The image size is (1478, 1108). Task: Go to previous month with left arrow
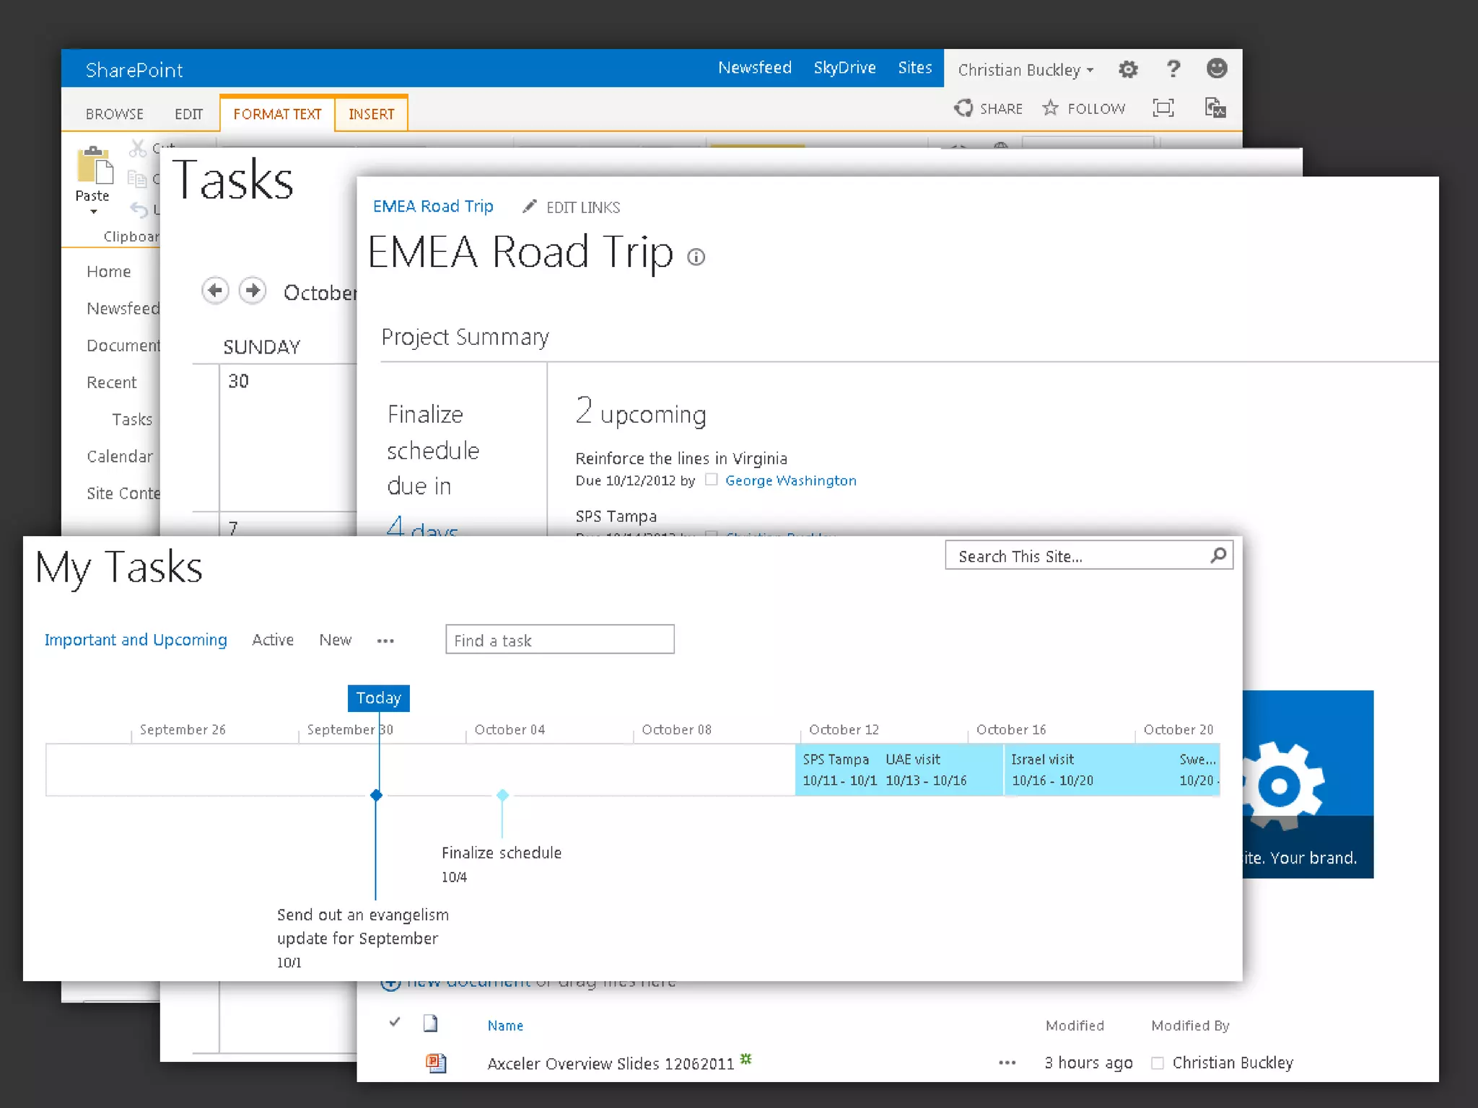pyautogui.click(x=215, y=291)
